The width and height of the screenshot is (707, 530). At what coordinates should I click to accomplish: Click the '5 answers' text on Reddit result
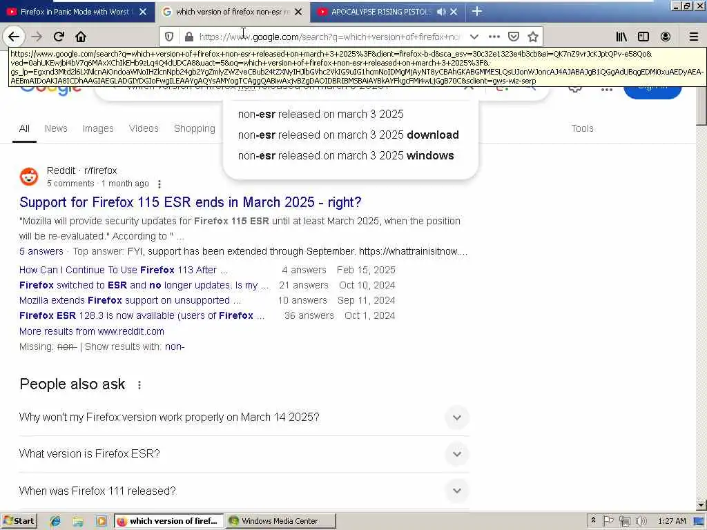41,251
